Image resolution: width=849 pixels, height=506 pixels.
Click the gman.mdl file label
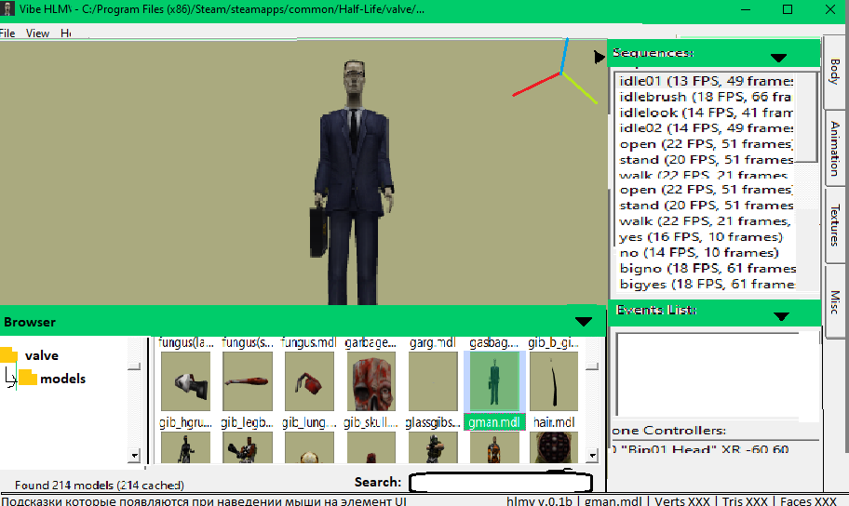coord(494,422)
